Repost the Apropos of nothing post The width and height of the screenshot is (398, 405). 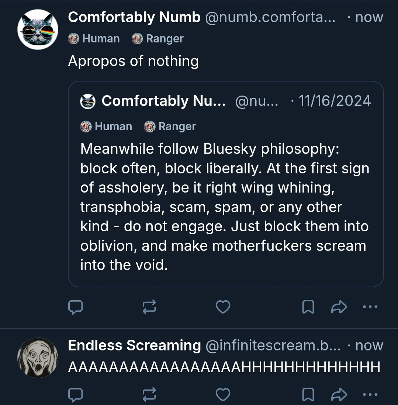tap(149, 307)
